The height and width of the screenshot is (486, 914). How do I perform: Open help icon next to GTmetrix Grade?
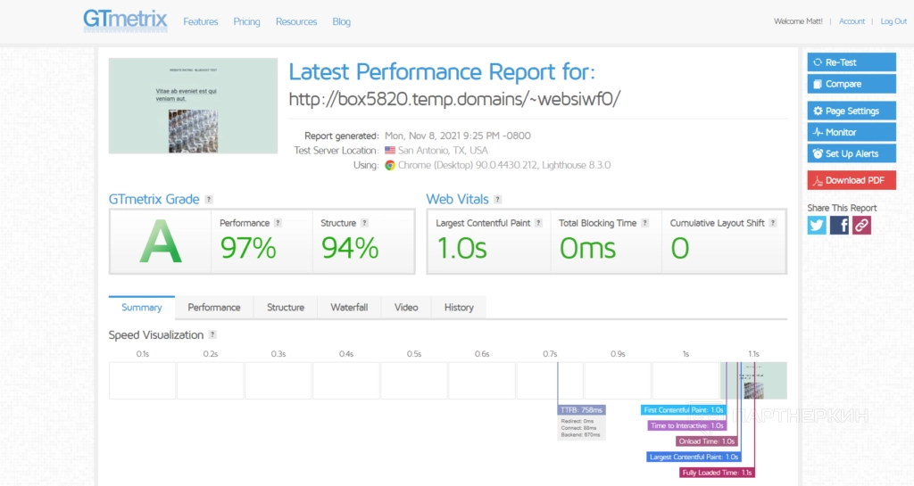209,200
